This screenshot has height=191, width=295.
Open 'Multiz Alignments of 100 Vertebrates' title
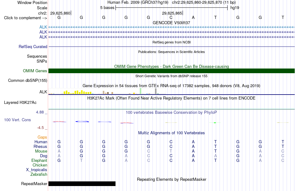point(171,133)
